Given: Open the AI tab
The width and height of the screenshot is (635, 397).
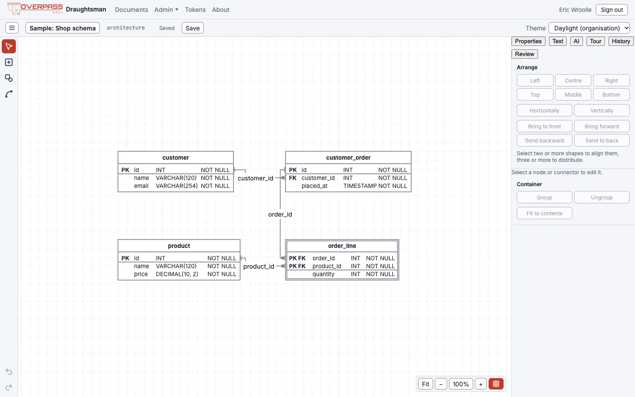Looking at the screenshot, I should click(576, 41).
